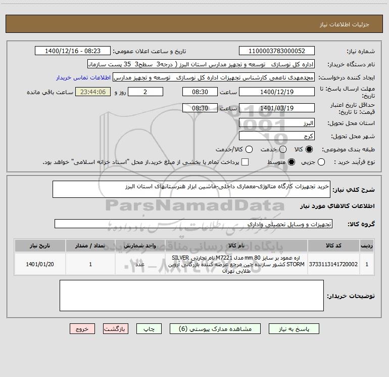Choose the جزیی purchase type radio
The image size is (389, 377).
(x=321, y=162)
